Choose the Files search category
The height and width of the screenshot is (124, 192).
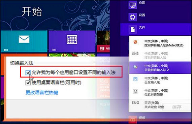[156, 30]
